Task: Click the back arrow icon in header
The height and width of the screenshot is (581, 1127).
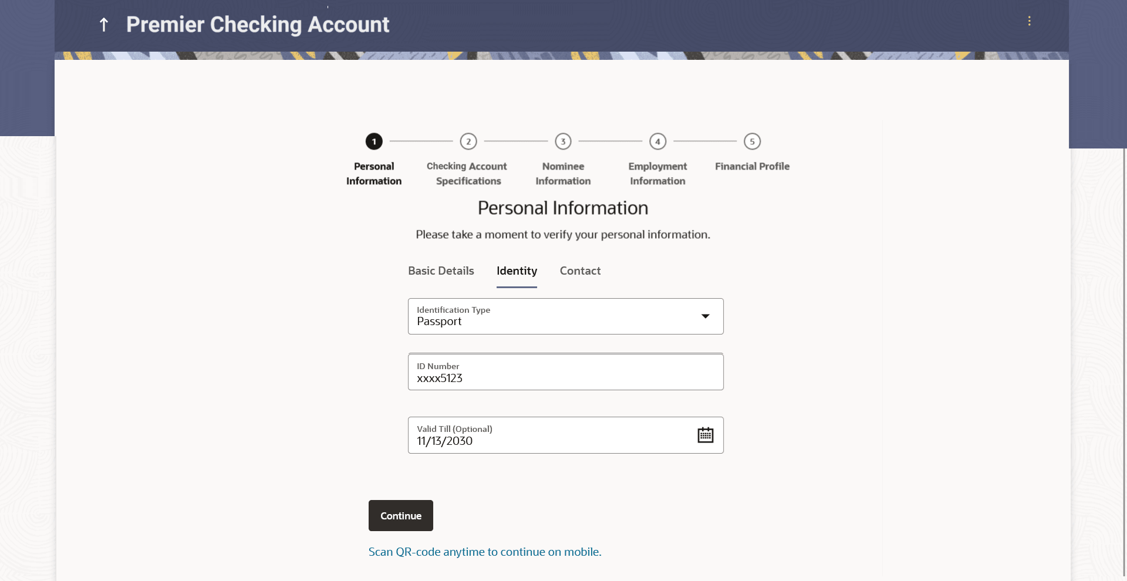Action: point(104,25)
